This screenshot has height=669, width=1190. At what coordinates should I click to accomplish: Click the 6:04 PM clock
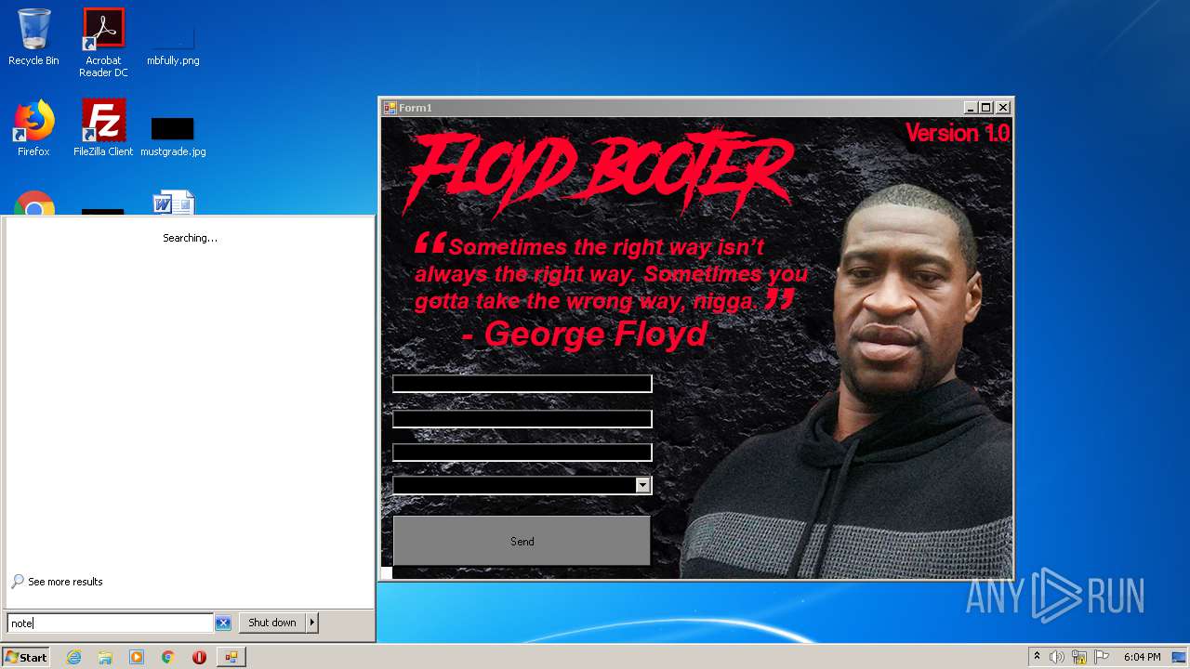pyautogui.click(x=1142, y=657)
